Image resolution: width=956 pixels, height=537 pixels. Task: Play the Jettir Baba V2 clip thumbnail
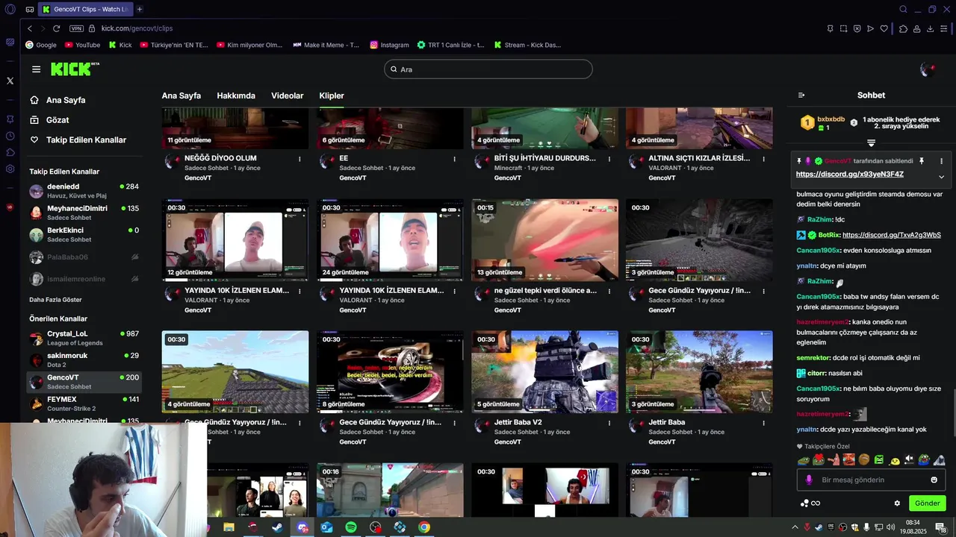coord(544,371)
